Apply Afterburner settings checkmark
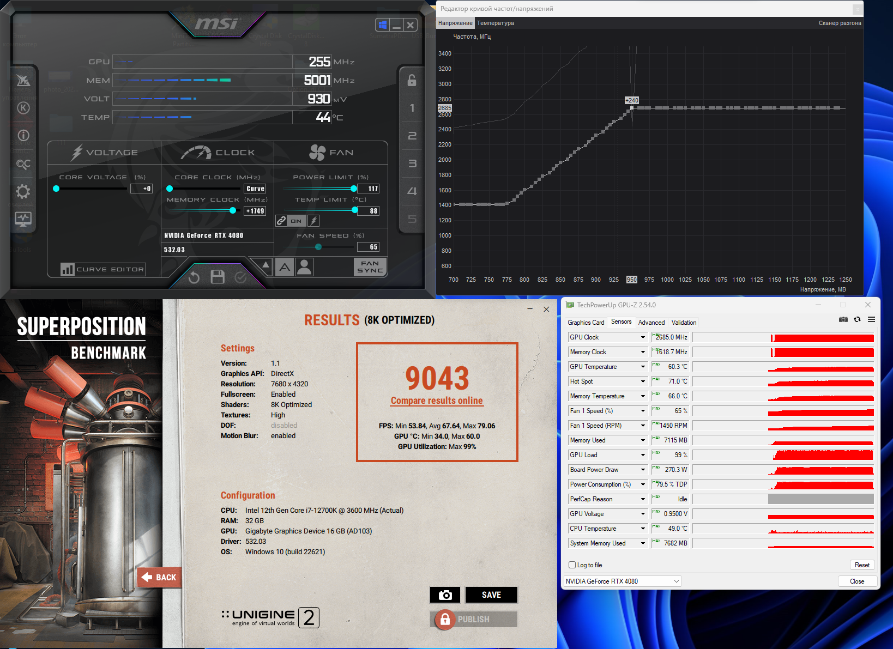Screen dimensions: 893x649 240,278
